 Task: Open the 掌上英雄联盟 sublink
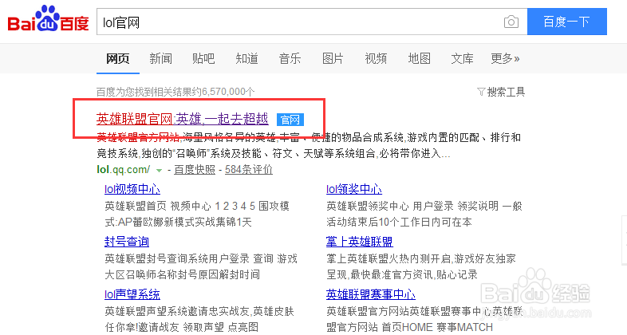360,242
